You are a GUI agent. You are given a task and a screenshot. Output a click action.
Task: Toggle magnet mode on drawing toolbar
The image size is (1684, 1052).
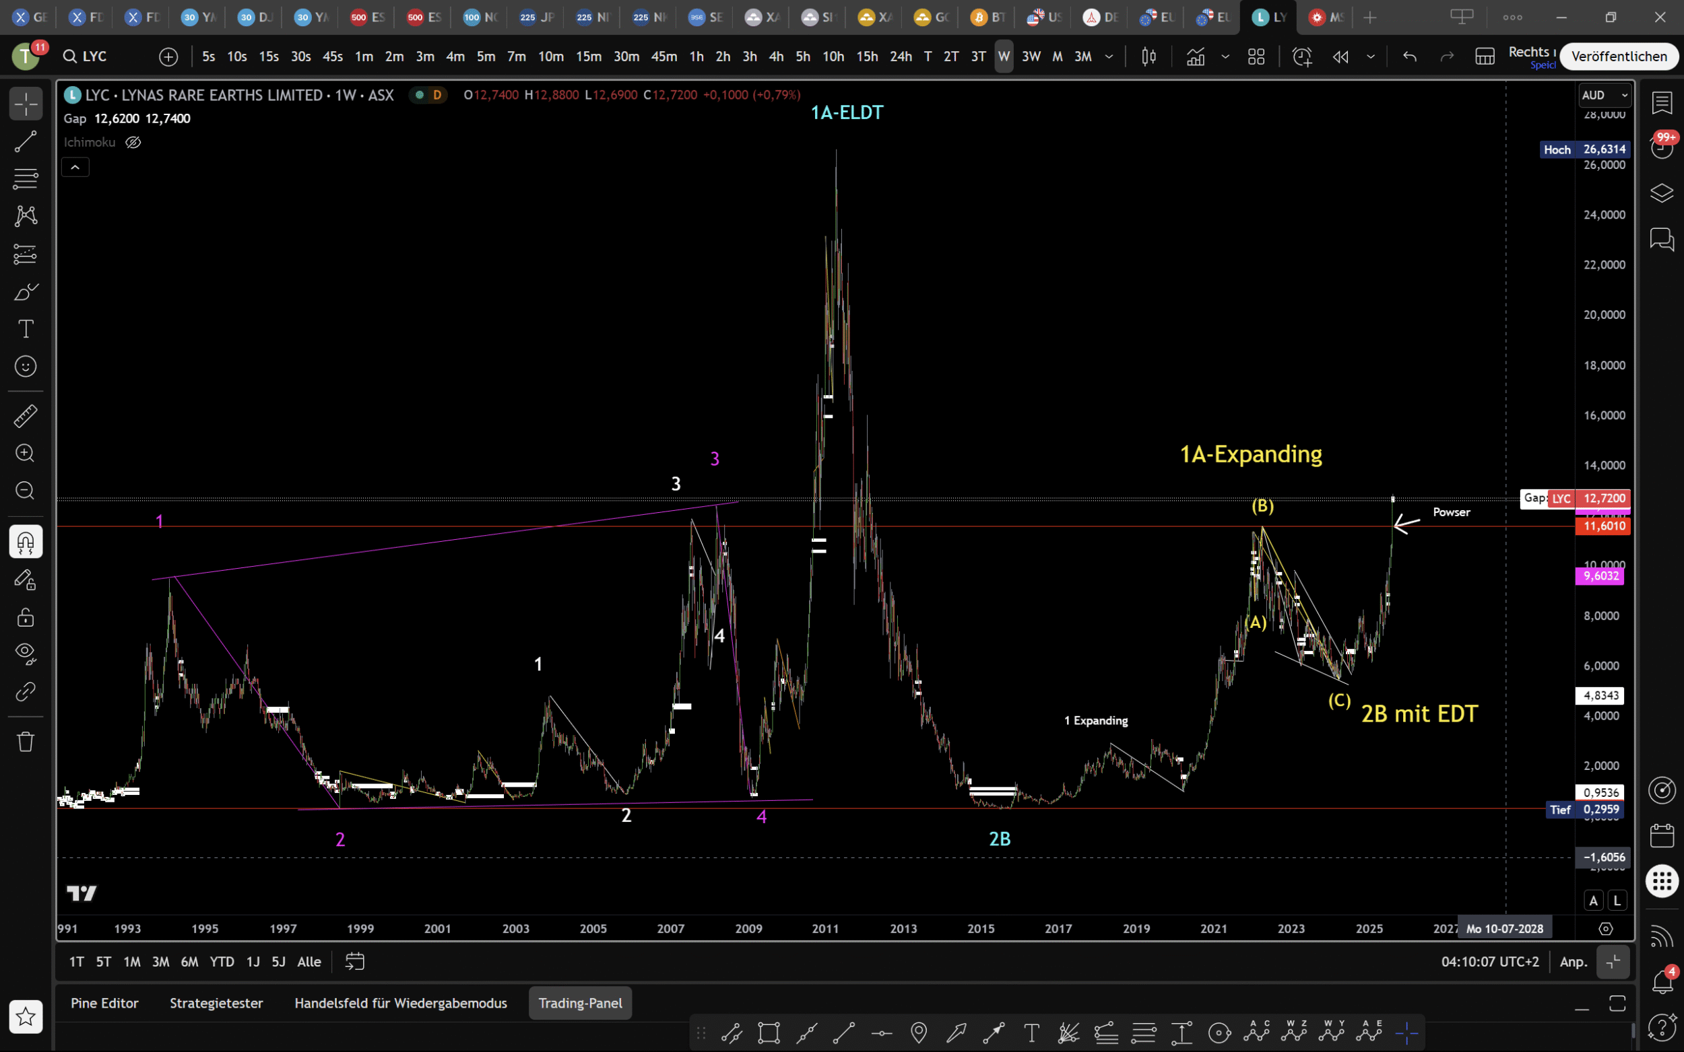tap(26, 542)
